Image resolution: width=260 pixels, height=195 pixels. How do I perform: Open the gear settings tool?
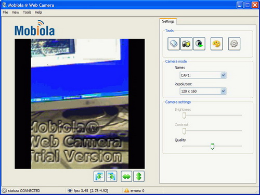(x=234, y=44)
